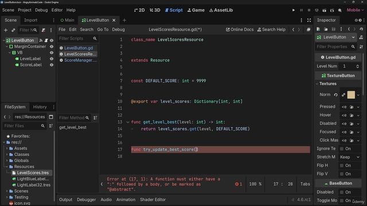Screen dimensions: 367x206
Task: Make the script editor floating icon
Action: 309,30
